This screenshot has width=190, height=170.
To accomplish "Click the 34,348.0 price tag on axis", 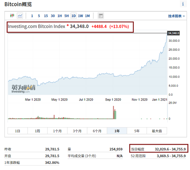I will [173, 33].
